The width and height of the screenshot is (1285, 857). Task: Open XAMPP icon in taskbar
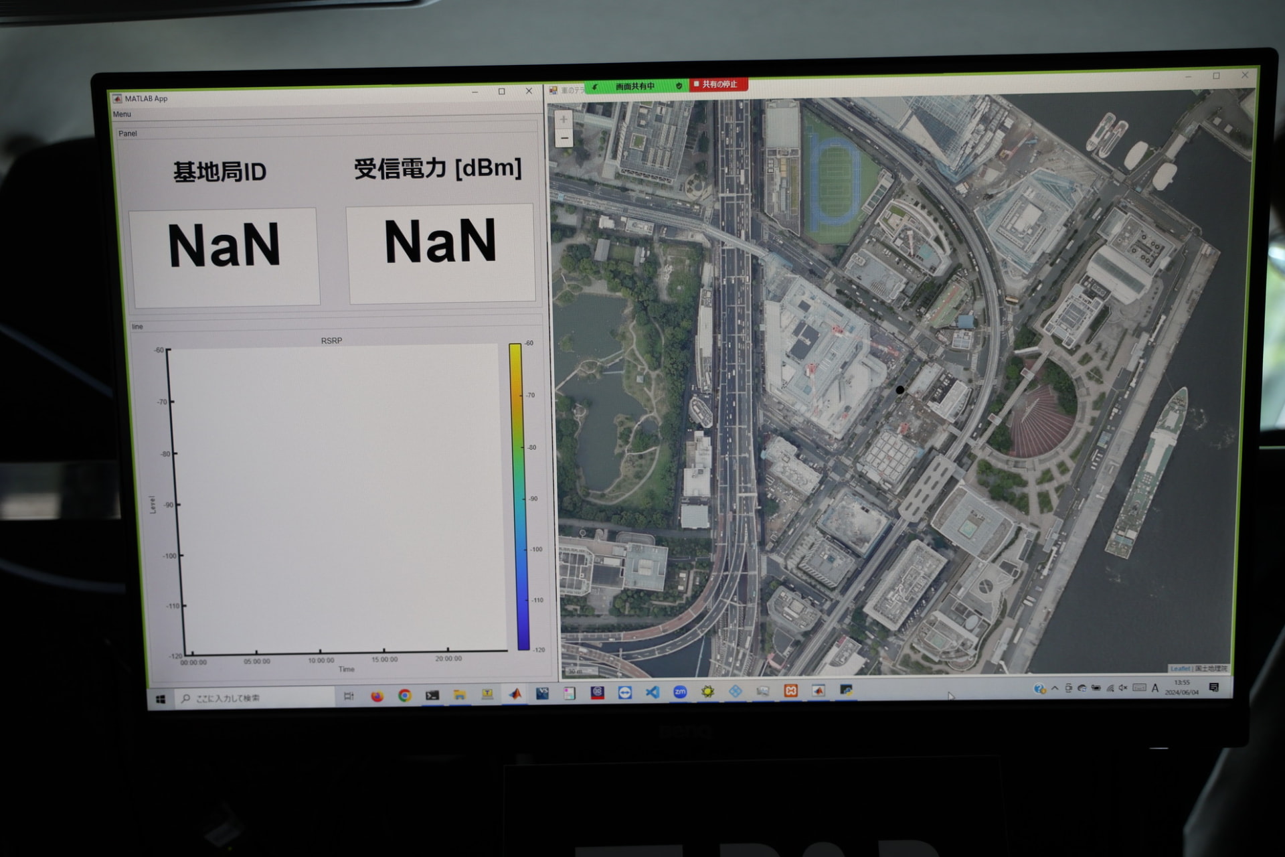click(790, 690)
